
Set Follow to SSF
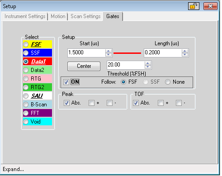pos(146,82)
